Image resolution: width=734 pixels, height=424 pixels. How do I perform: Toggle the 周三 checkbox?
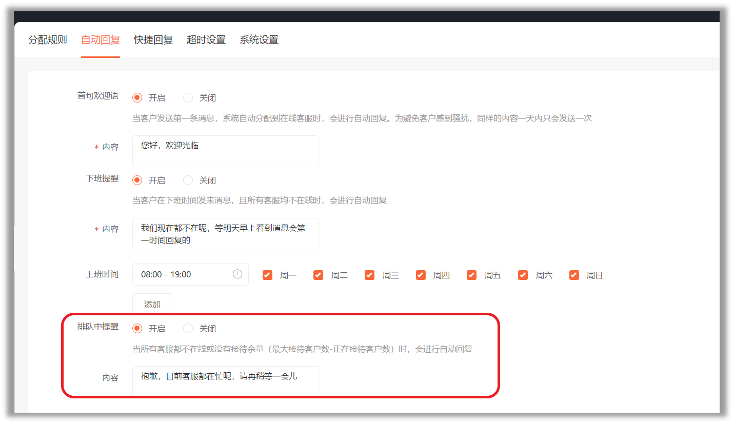[369, 275]
